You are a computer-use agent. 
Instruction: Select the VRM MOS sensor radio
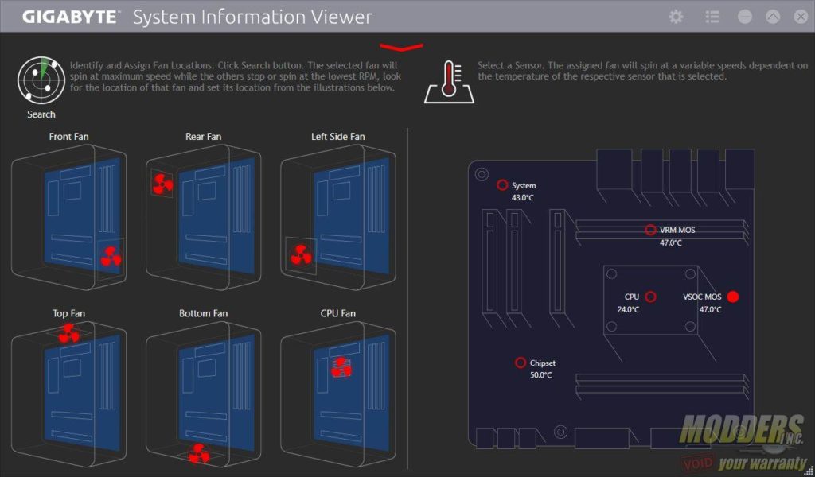pyautogui.click(x=650, y=230)
